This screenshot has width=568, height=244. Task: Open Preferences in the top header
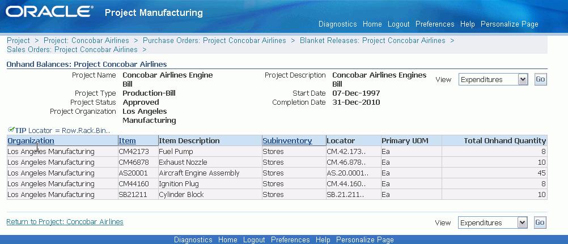click(435, 24)
